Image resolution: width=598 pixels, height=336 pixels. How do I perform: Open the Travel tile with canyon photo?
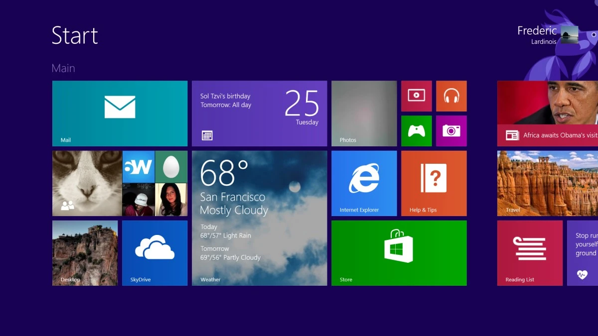(x=547, y=183)
